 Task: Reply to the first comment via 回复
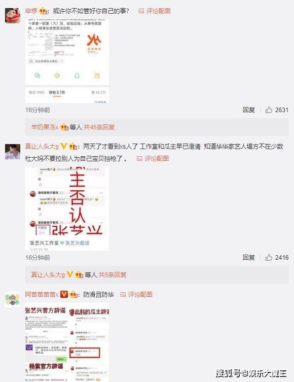248,110
